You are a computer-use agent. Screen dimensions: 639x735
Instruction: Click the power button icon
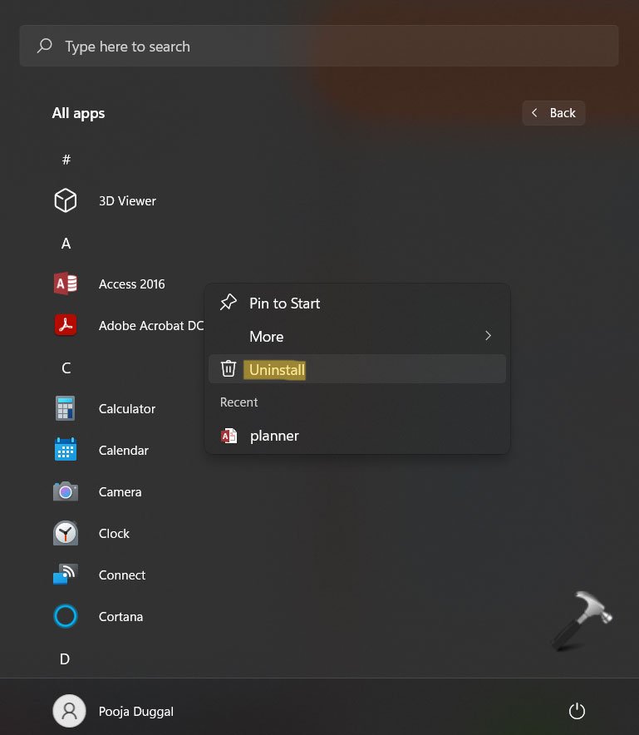[577, 711]
